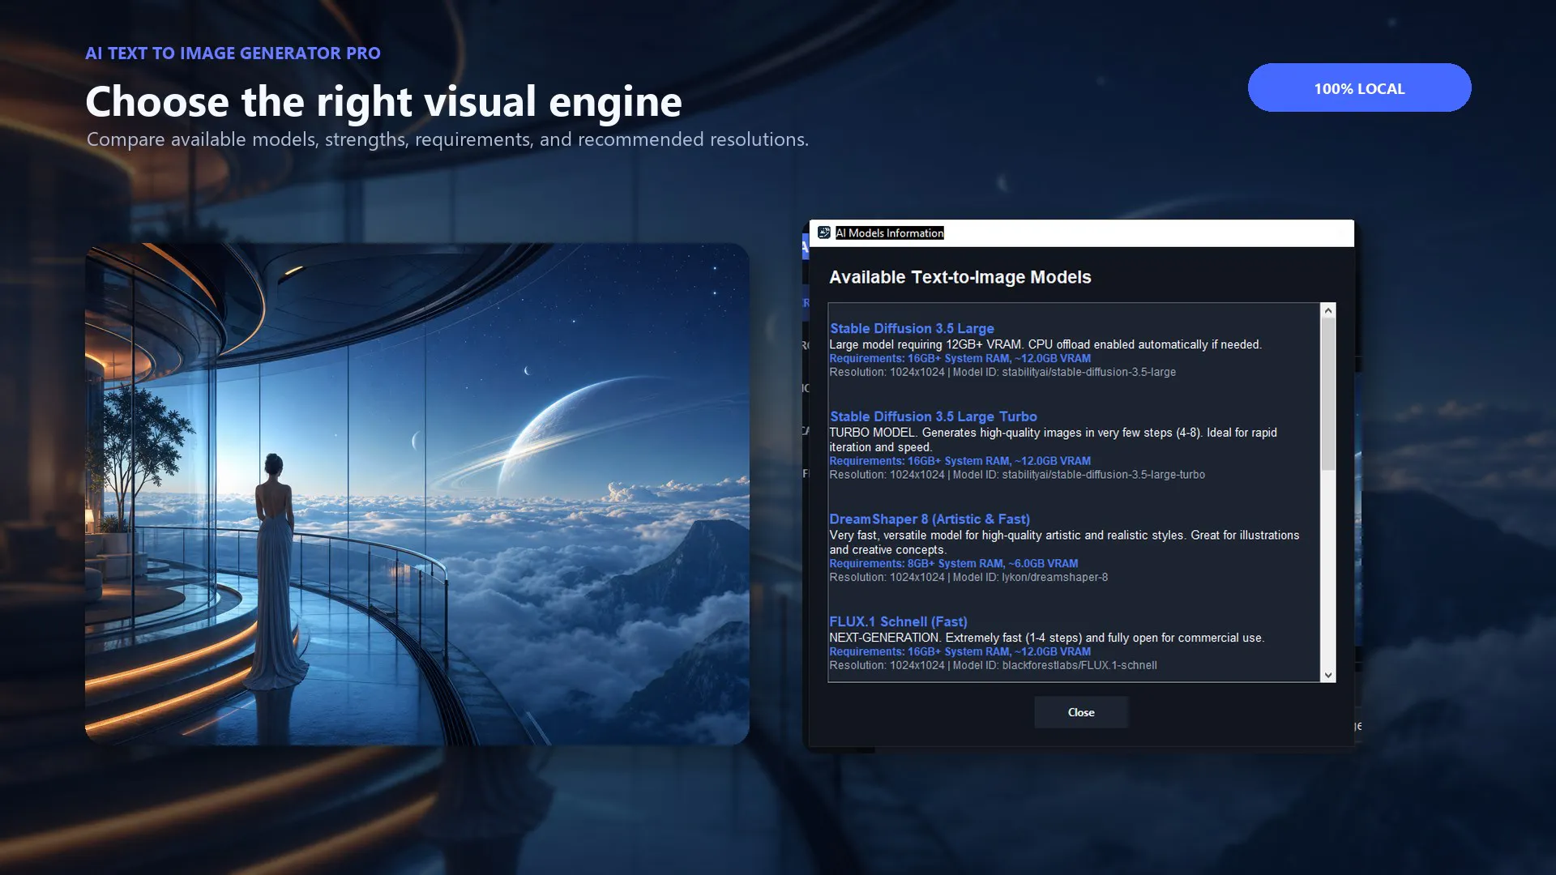Click the models list scrollbar thumb
Viewport: 1556px width, 875px height.
1327,394
